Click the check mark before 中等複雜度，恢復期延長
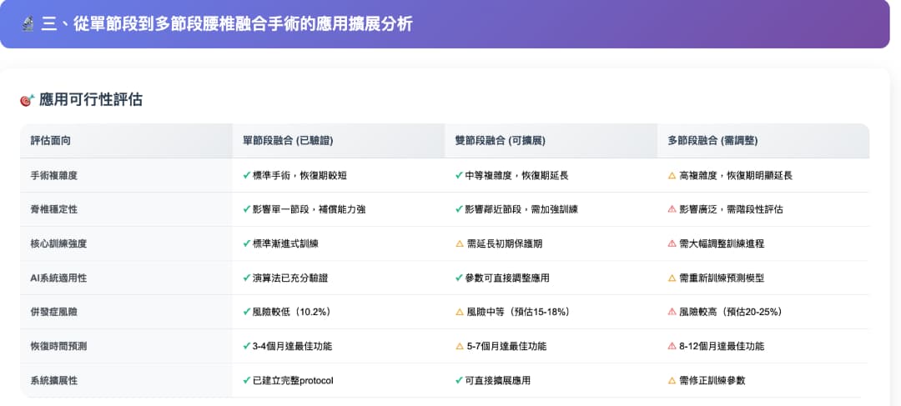The height and width of the screenshot is (406, 901). (x=459, y=175)
